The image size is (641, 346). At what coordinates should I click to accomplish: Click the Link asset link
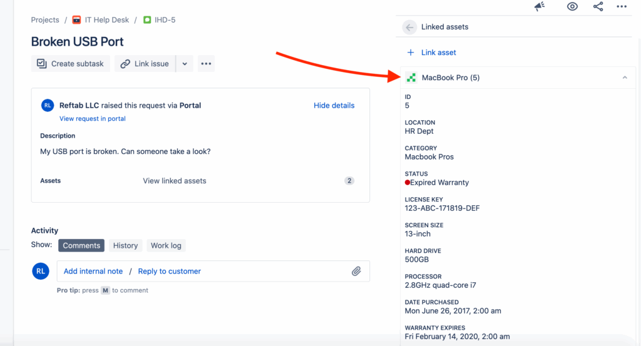click(x=439, y=53)
